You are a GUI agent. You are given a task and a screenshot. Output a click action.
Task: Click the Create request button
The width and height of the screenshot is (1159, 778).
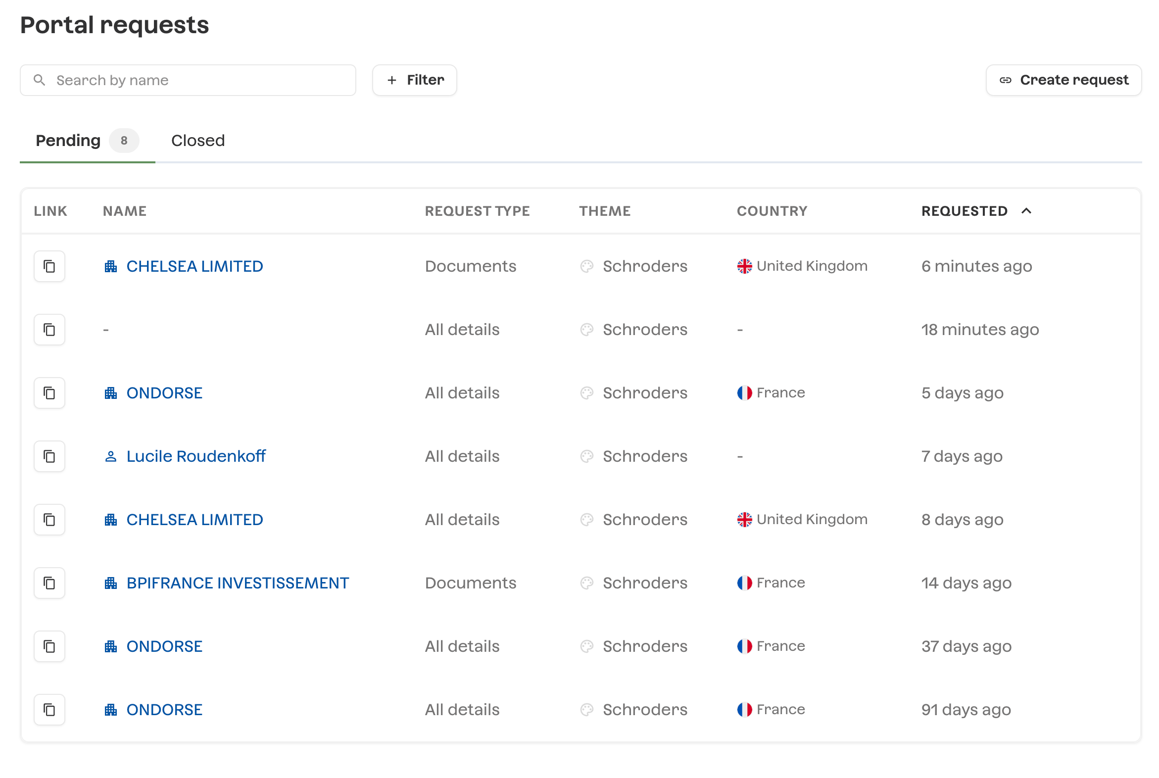[x=1063, y=80]
